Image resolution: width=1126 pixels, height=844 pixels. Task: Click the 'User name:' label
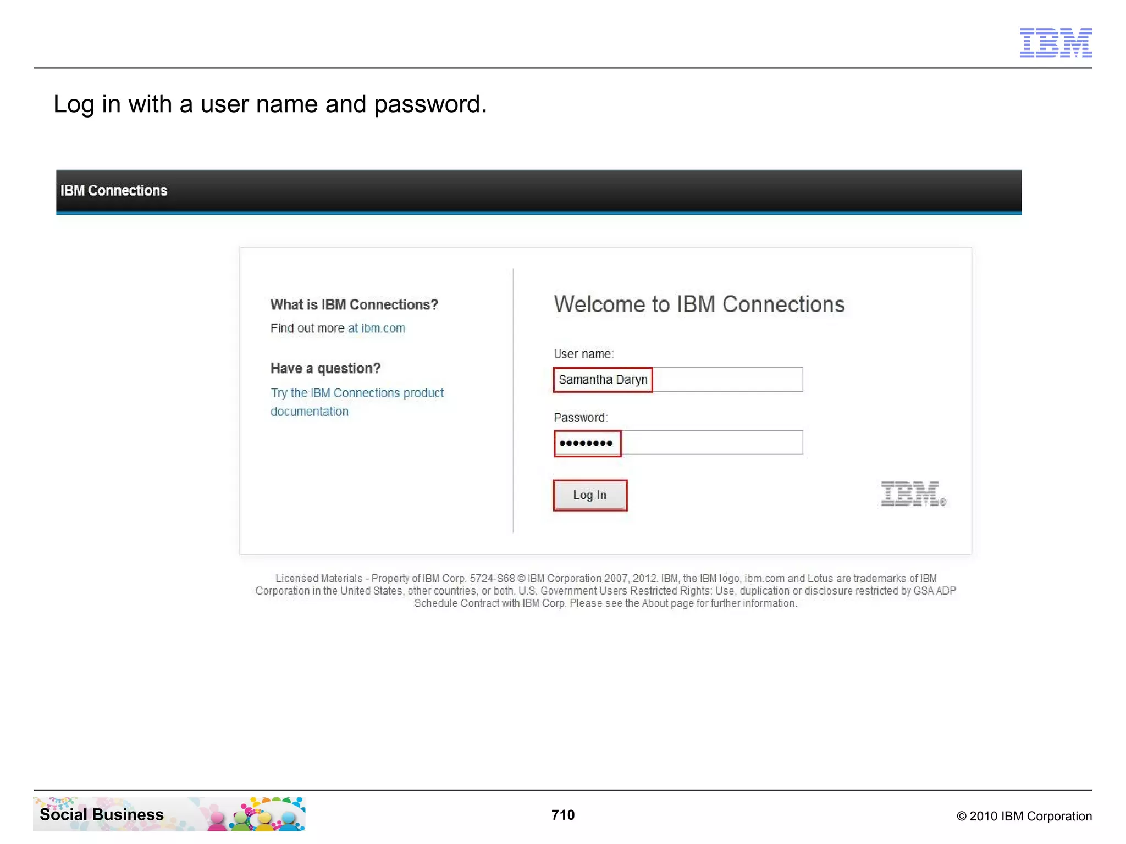click(583, 354)
